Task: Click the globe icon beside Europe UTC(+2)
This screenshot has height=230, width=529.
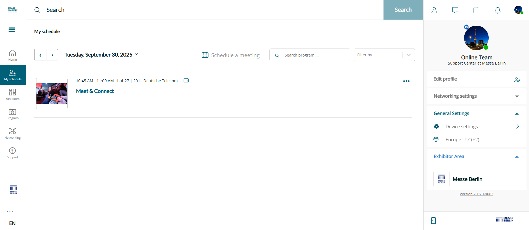Action: tap(436, 139)
